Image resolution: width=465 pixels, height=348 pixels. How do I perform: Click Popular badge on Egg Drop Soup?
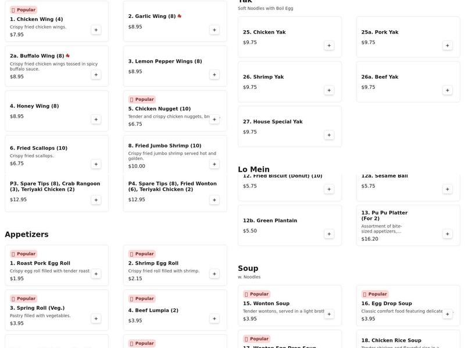375,294
